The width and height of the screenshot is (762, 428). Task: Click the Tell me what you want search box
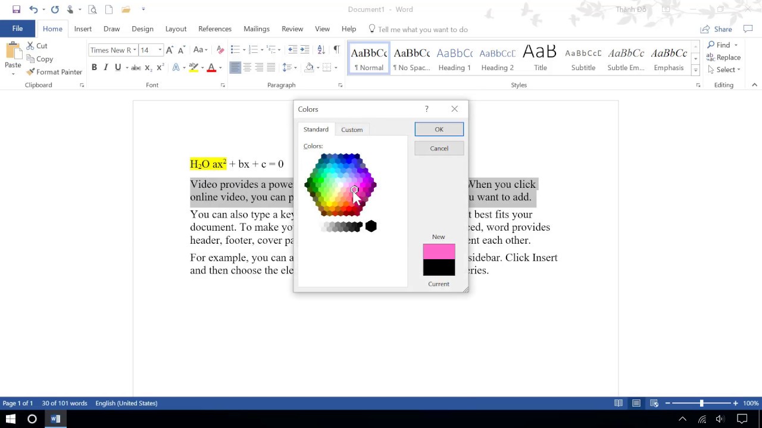tap(423, 29)
